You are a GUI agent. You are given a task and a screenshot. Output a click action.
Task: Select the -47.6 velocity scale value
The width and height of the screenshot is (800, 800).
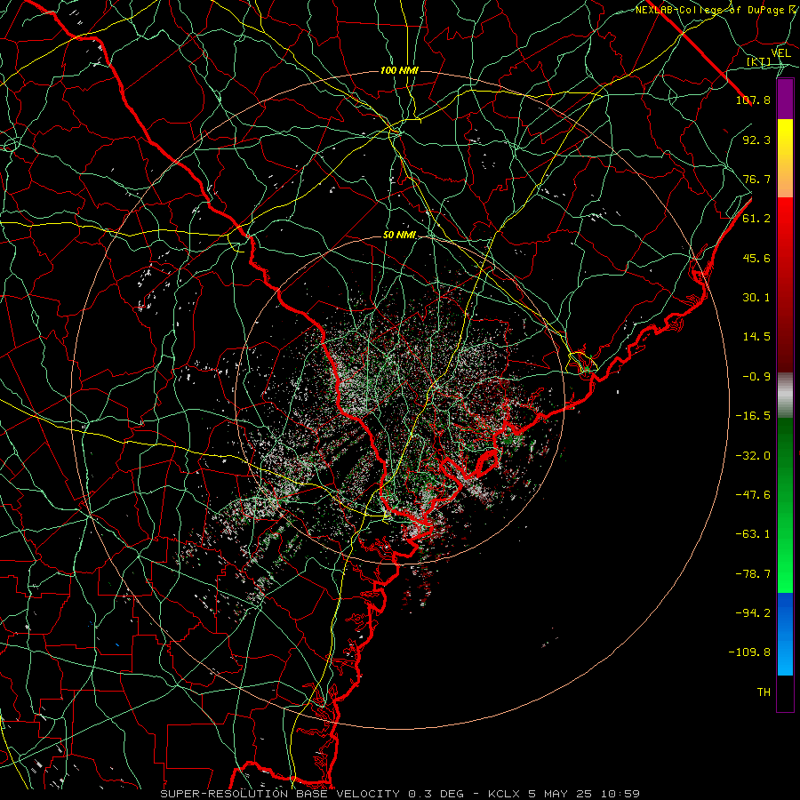(x=753, y=495)
